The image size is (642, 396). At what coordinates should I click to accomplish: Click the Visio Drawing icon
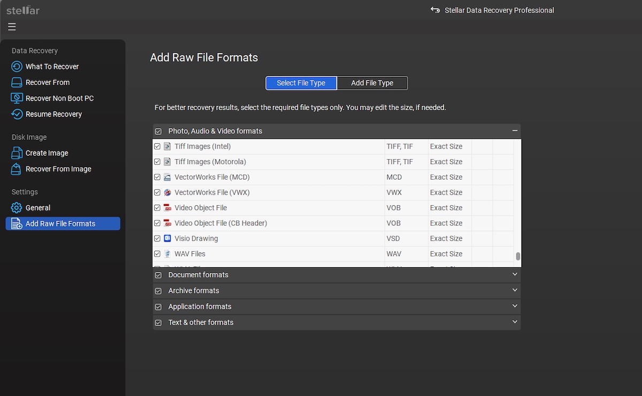167,238
